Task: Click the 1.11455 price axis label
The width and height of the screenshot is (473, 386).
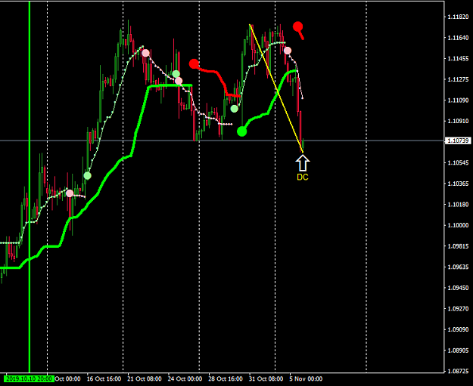Action: (x=458, y=58)
